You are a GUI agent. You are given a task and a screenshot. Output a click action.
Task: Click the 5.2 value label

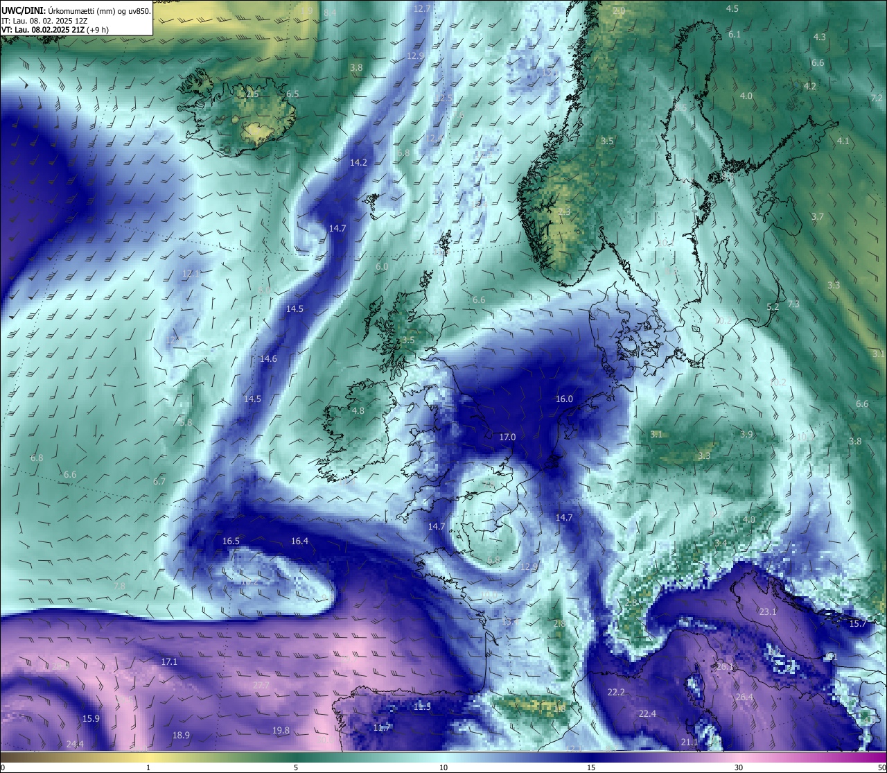point(773,306)
